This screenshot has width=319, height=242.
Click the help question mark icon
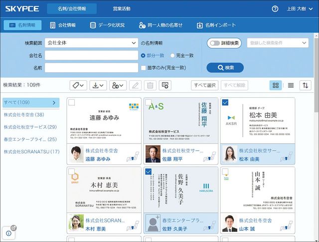coord(275,8)
